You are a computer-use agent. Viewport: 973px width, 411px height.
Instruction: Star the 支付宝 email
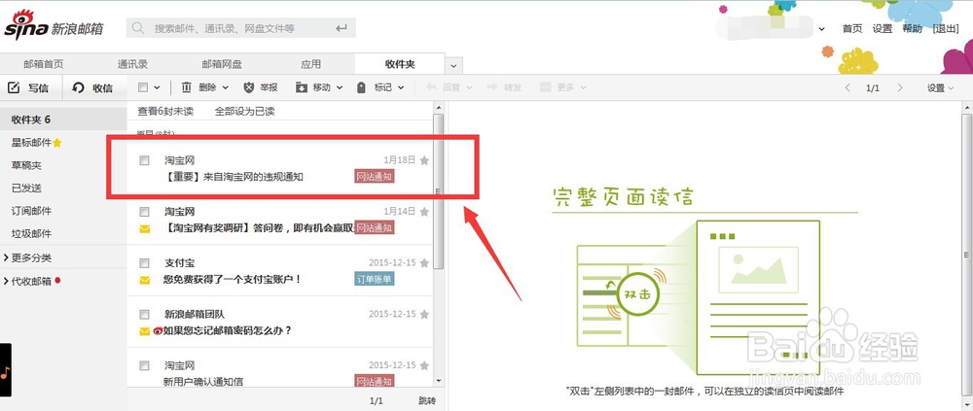[x=424, y=263]
